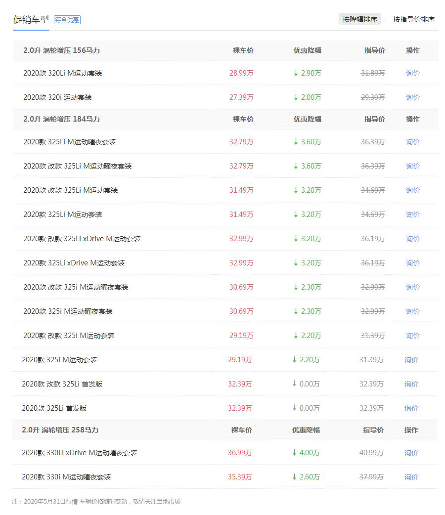Image resolution: width=445 pixels, height=515 pixels.
Task: Sort by 按指导价排序 option
Action: coord(413,19)
